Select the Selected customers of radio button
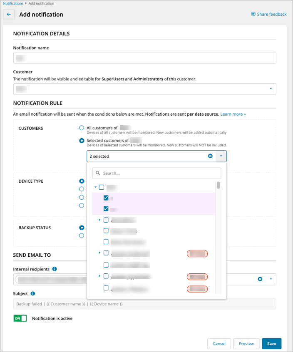Screen dimensions: 293x352 (x=82, y=141)
